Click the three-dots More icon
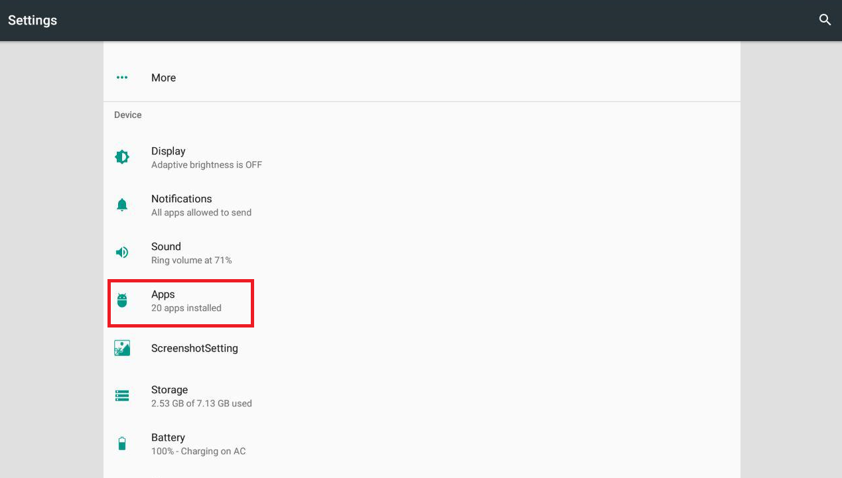This screenshot has width=842, height=478. [x=122, y=78]
